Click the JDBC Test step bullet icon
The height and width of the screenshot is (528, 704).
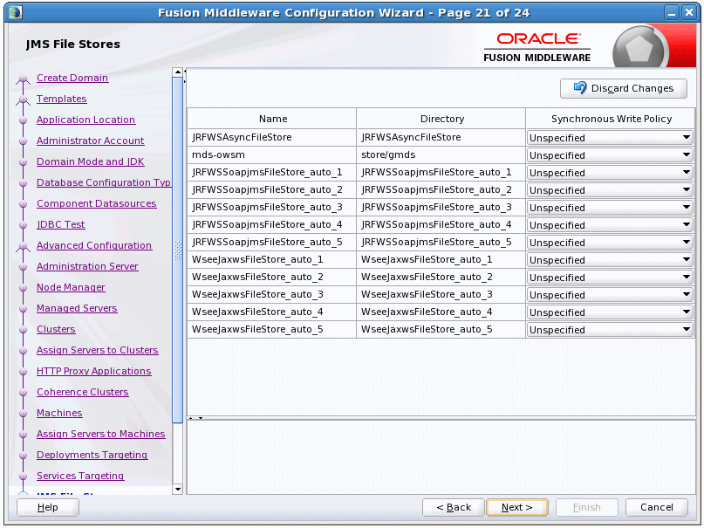[x=24, y=225]
